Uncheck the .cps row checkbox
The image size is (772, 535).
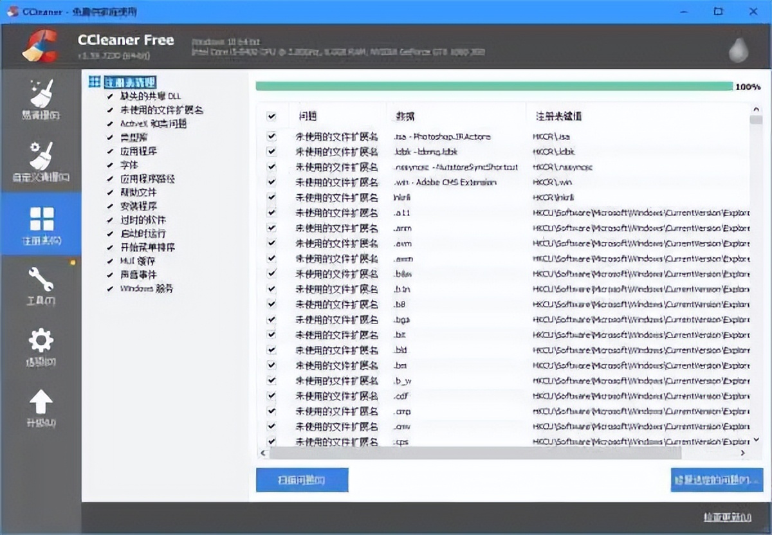tap(271, 441)
